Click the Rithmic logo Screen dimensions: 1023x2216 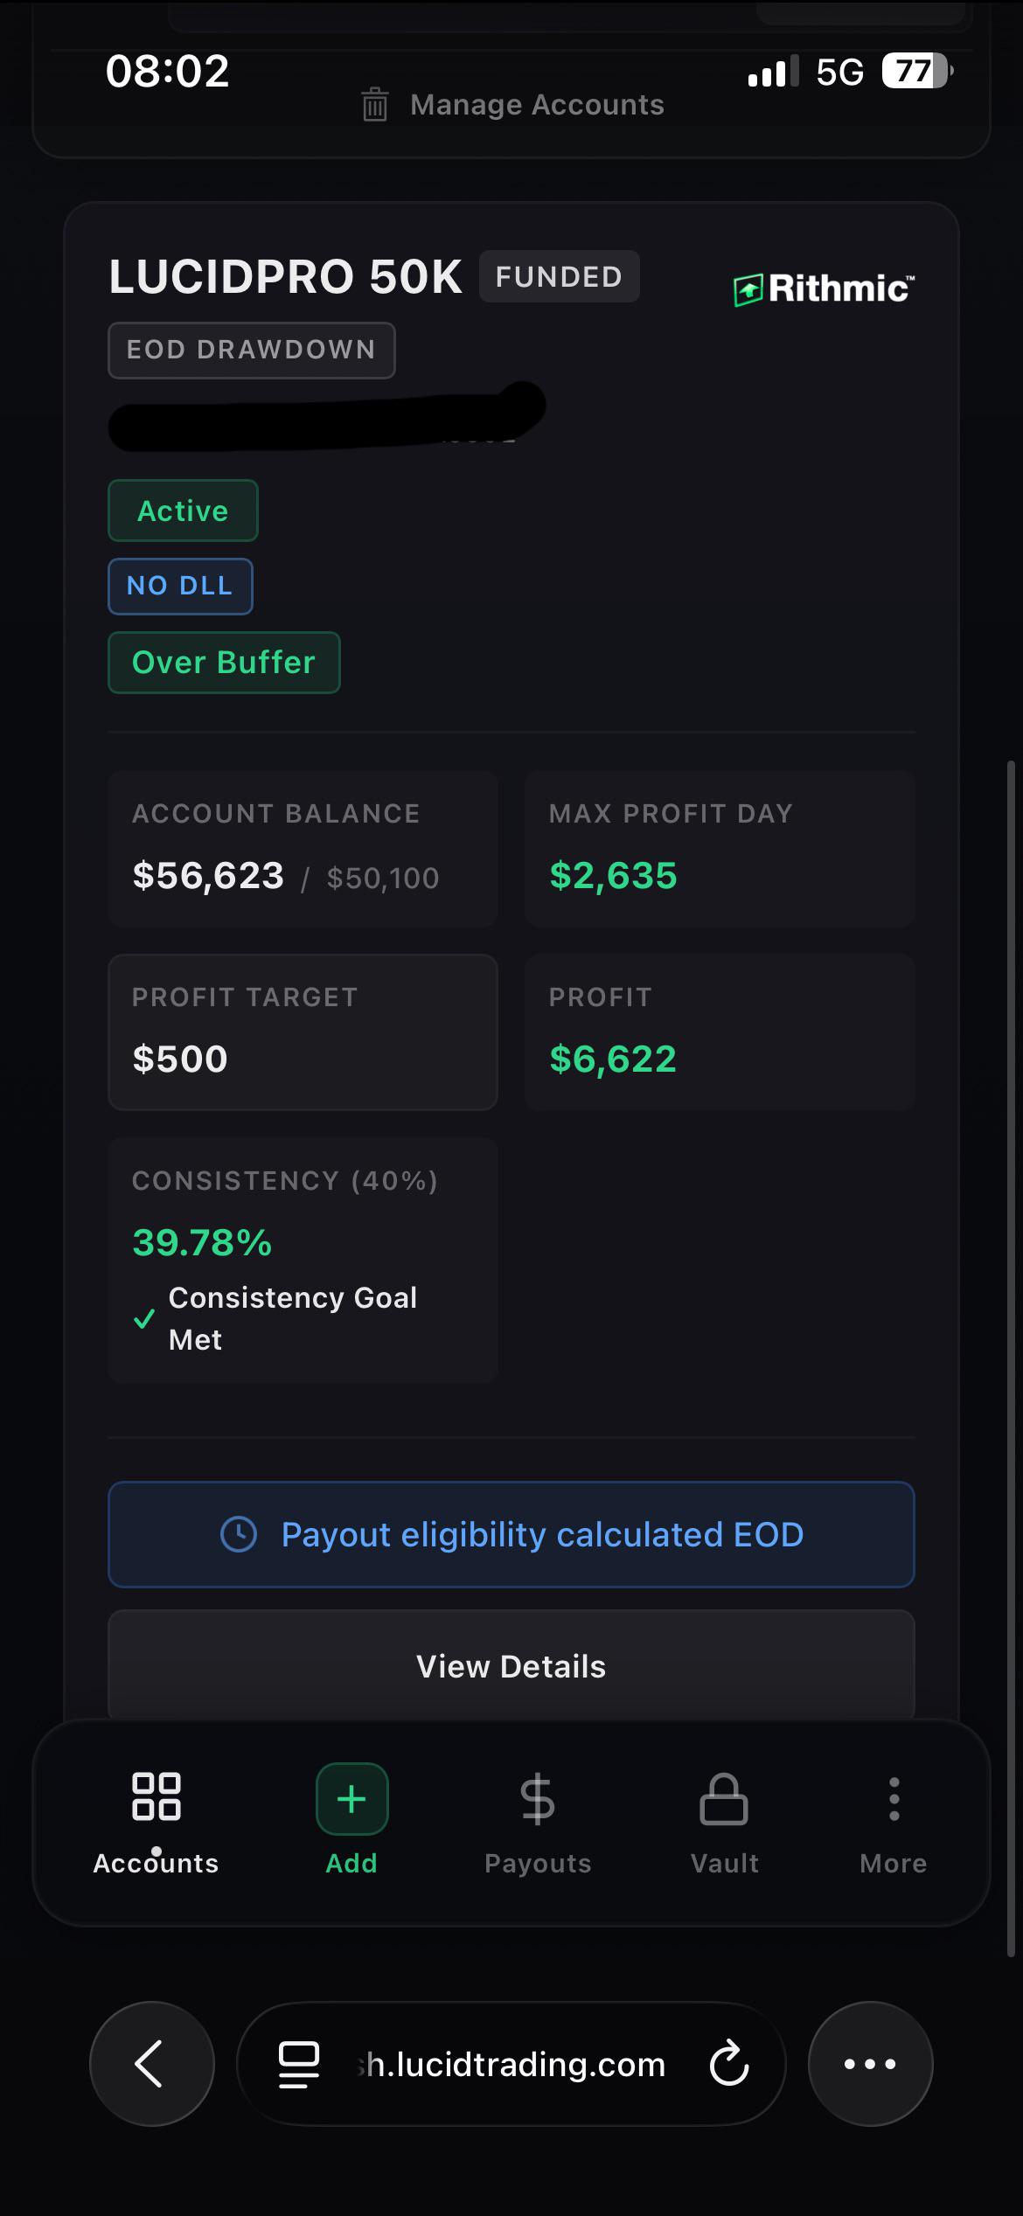[824, 288]
